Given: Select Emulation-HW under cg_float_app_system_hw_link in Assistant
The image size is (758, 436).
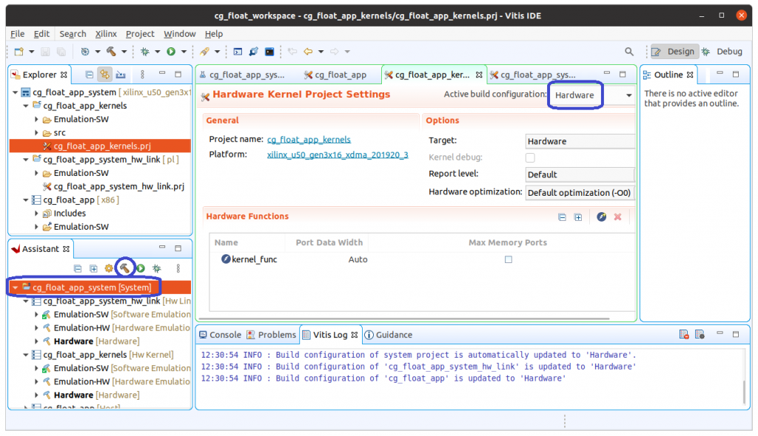Looking at the screenshot, I should point(117,328).
